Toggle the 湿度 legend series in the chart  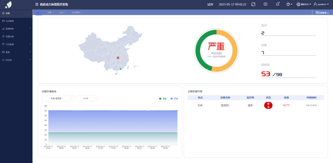pos(174,99)
